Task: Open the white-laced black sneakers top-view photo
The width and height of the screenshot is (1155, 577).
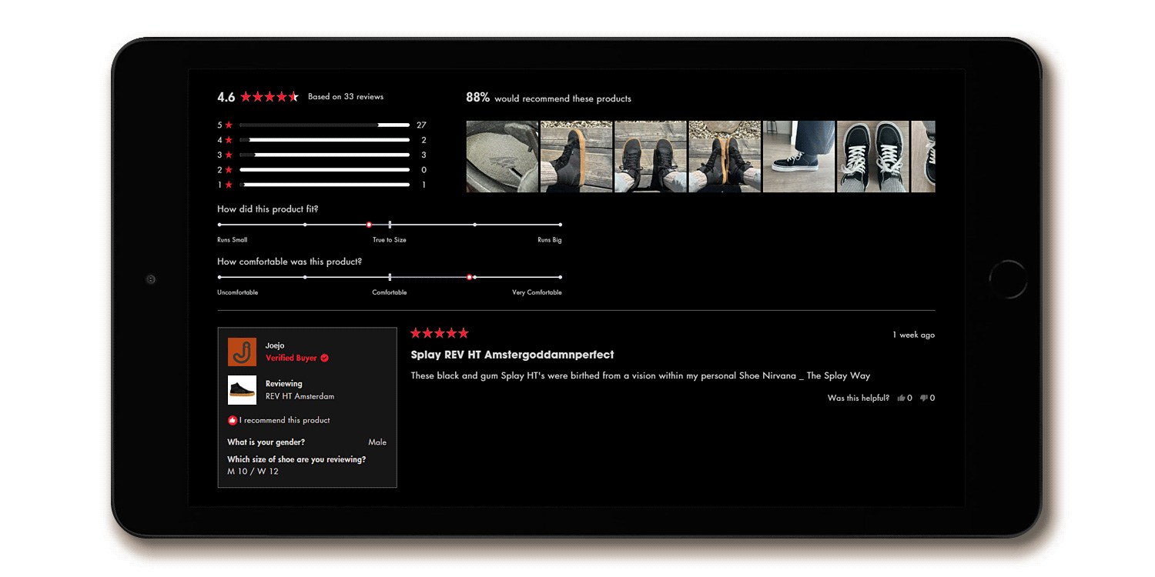Action: (872, 156)
